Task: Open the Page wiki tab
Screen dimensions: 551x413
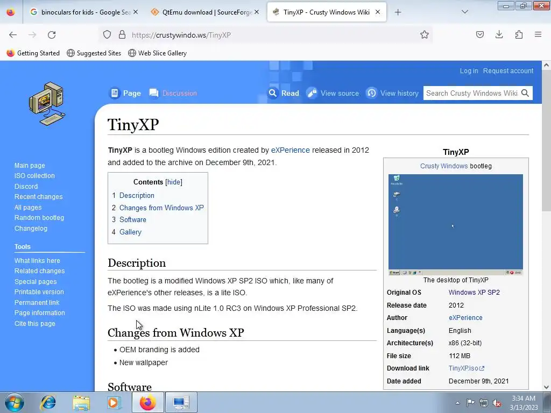Action: (x=125, y=93)
